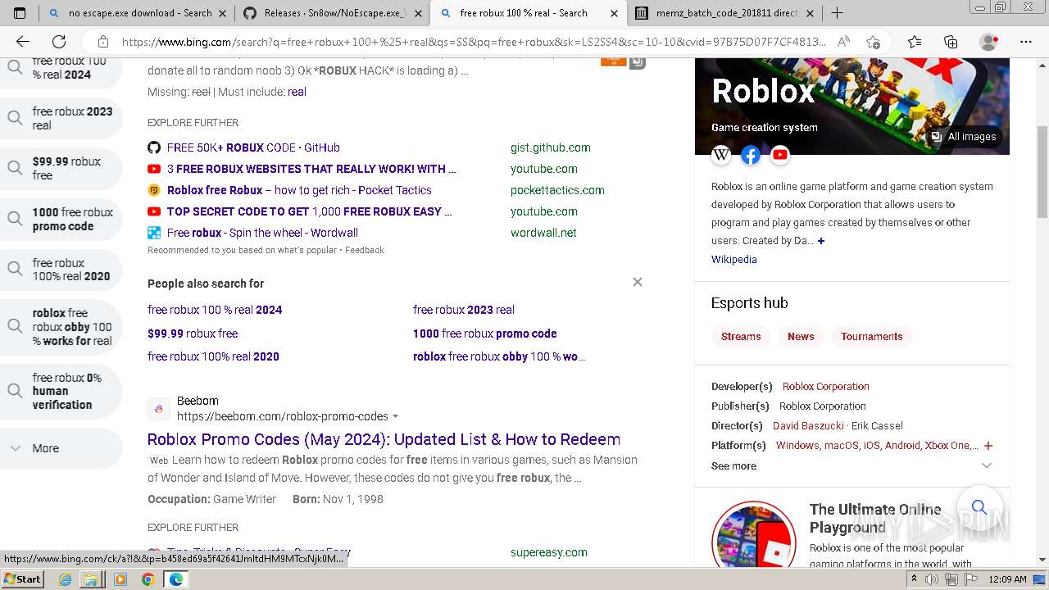Open Roblox Promo Codes Beebom result
The image size is (1049, 590).
pos(384,439)
